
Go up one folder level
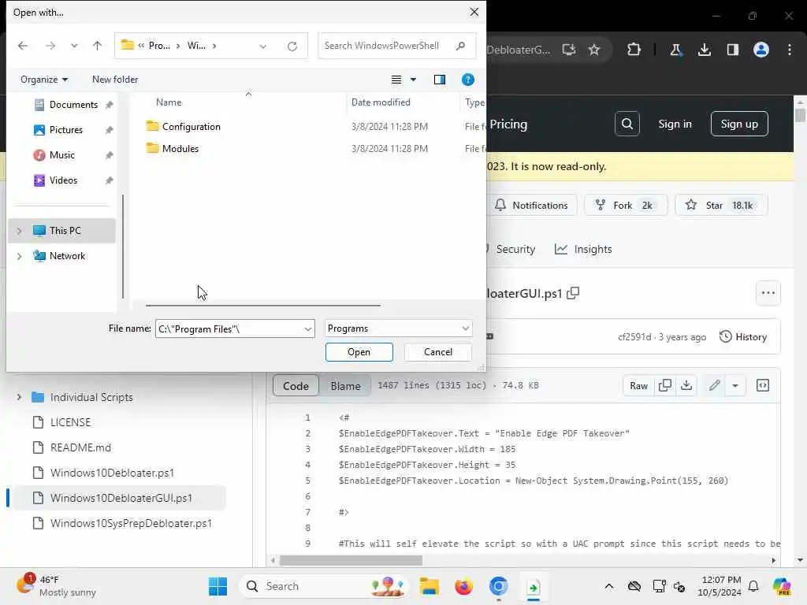[x=97, y=46]
